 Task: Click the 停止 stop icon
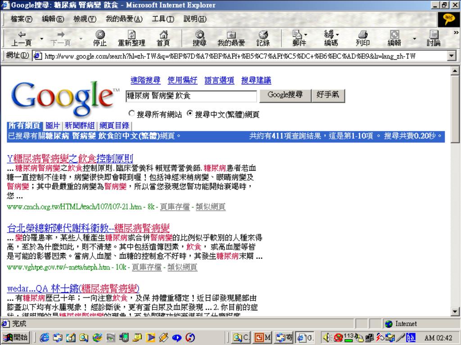click(x=100, y=39)
